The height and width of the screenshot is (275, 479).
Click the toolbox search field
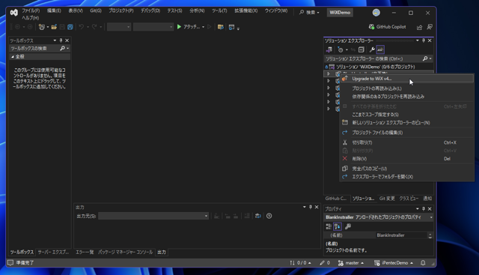(34, 49)
